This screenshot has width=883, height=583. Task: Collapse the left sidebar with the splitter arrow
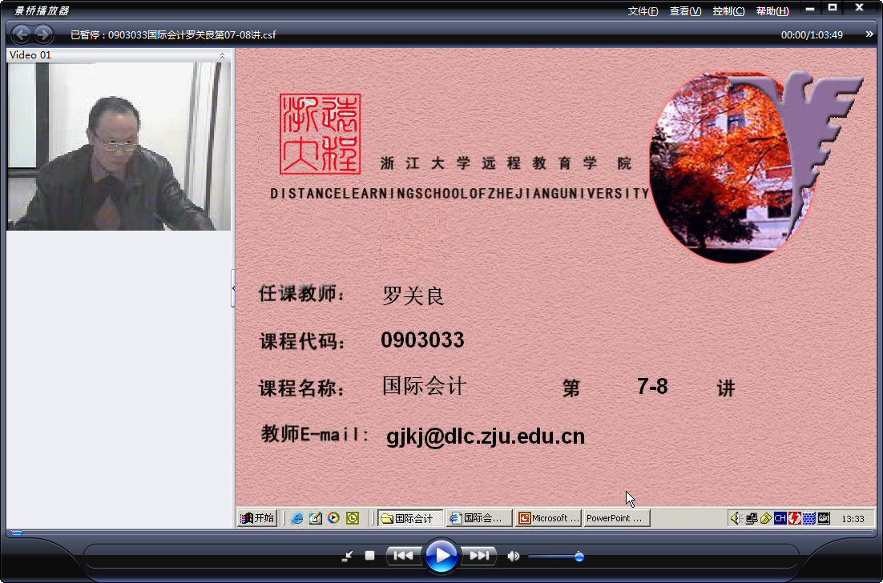pyautogui.click(x=233, y=288)
